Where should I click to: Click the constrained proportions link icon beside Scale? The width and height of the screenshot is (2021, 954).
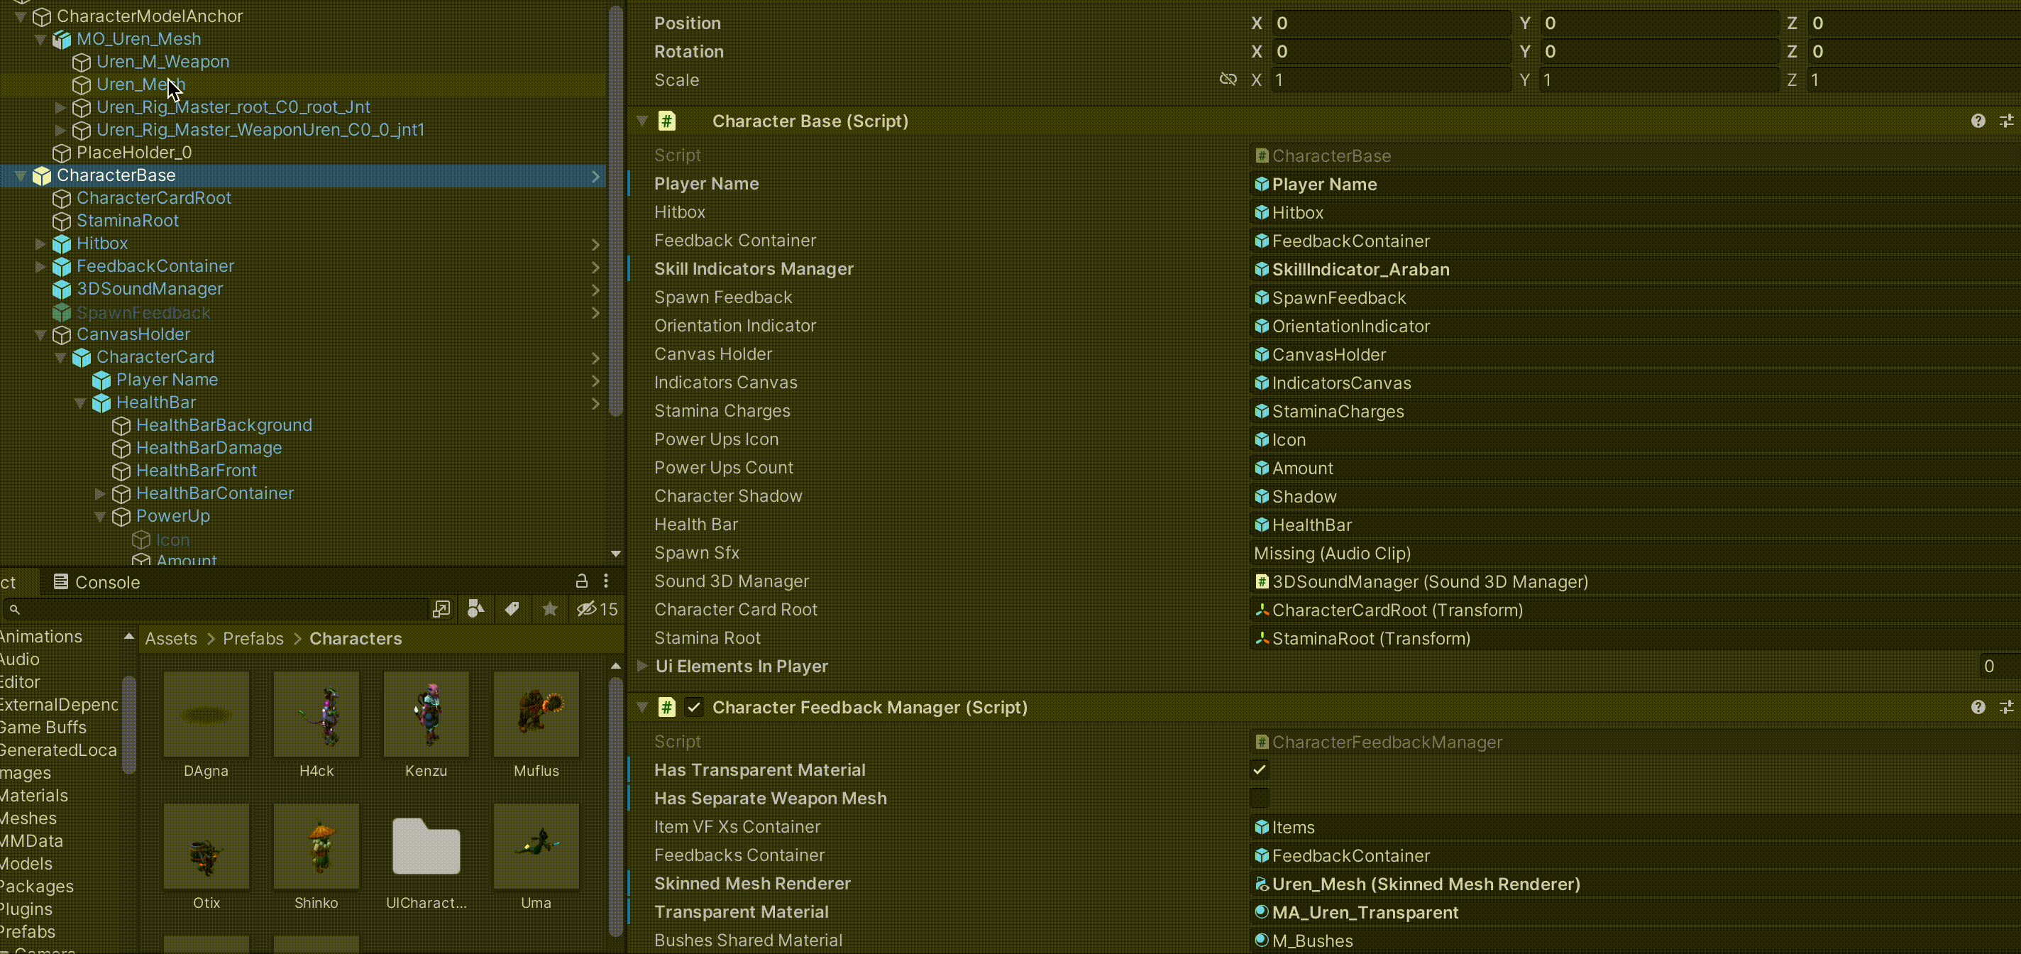[x=1228, y=79]
